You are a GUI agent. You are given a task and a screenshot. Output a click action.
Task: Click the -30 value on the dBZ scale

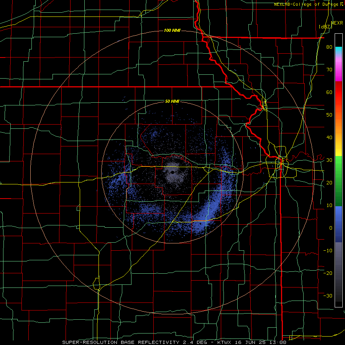click(328, 296)
